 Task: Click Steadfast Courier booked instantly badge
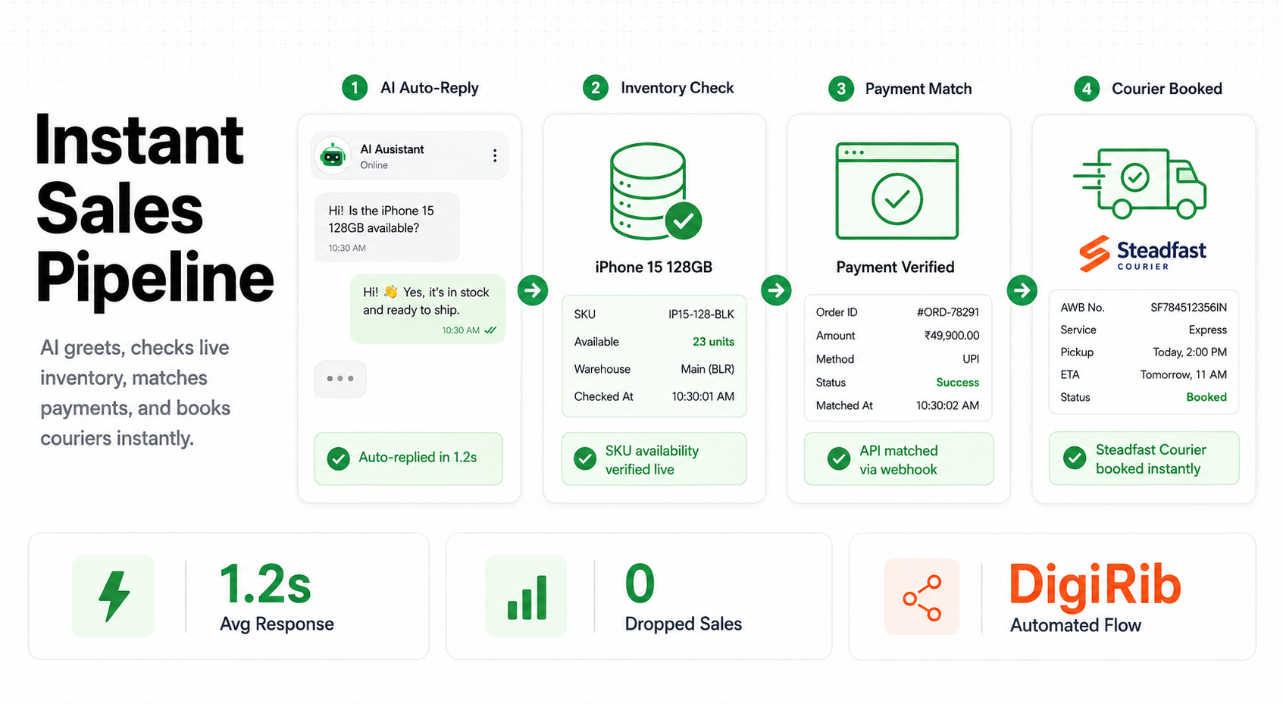point(1144,458)
